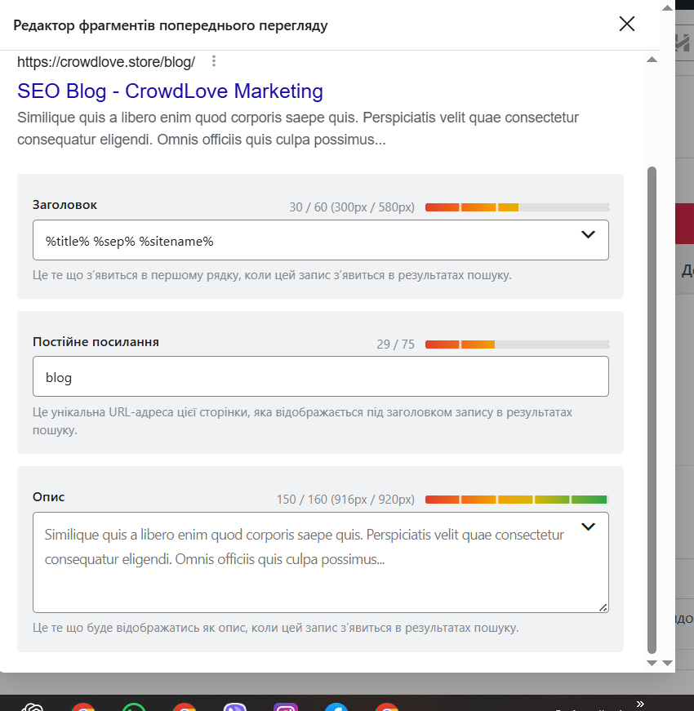Click the Опис label
The width and height of the screenshot is (694, 711).
[x=48, y=497]
